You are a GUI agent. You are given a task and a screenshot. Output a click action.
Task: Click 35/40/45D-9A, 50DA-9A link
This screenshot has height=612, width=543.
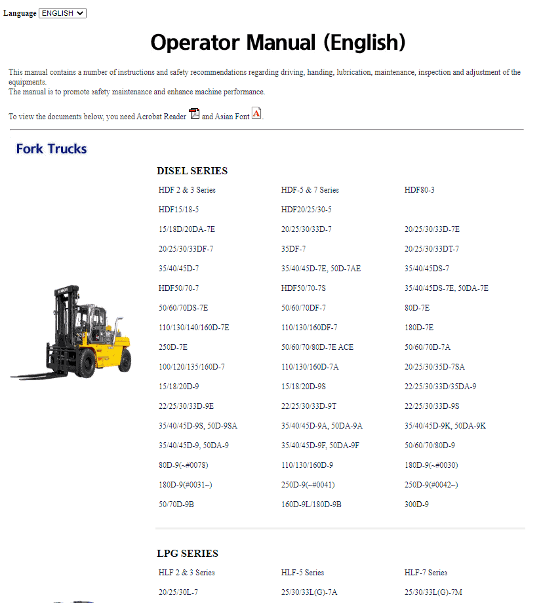point(321,426)
